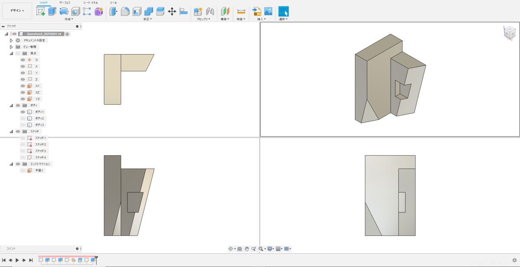Select the Press Pull tool
Screen dimensions: 520x267
click(114, 12)
